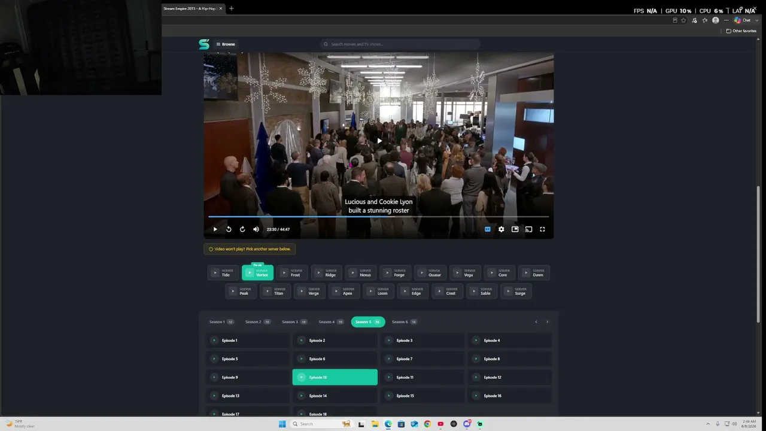The height and width of the screenshot is (431, 766).
Task: Switch to server Forge
Action: click(396, 273)
